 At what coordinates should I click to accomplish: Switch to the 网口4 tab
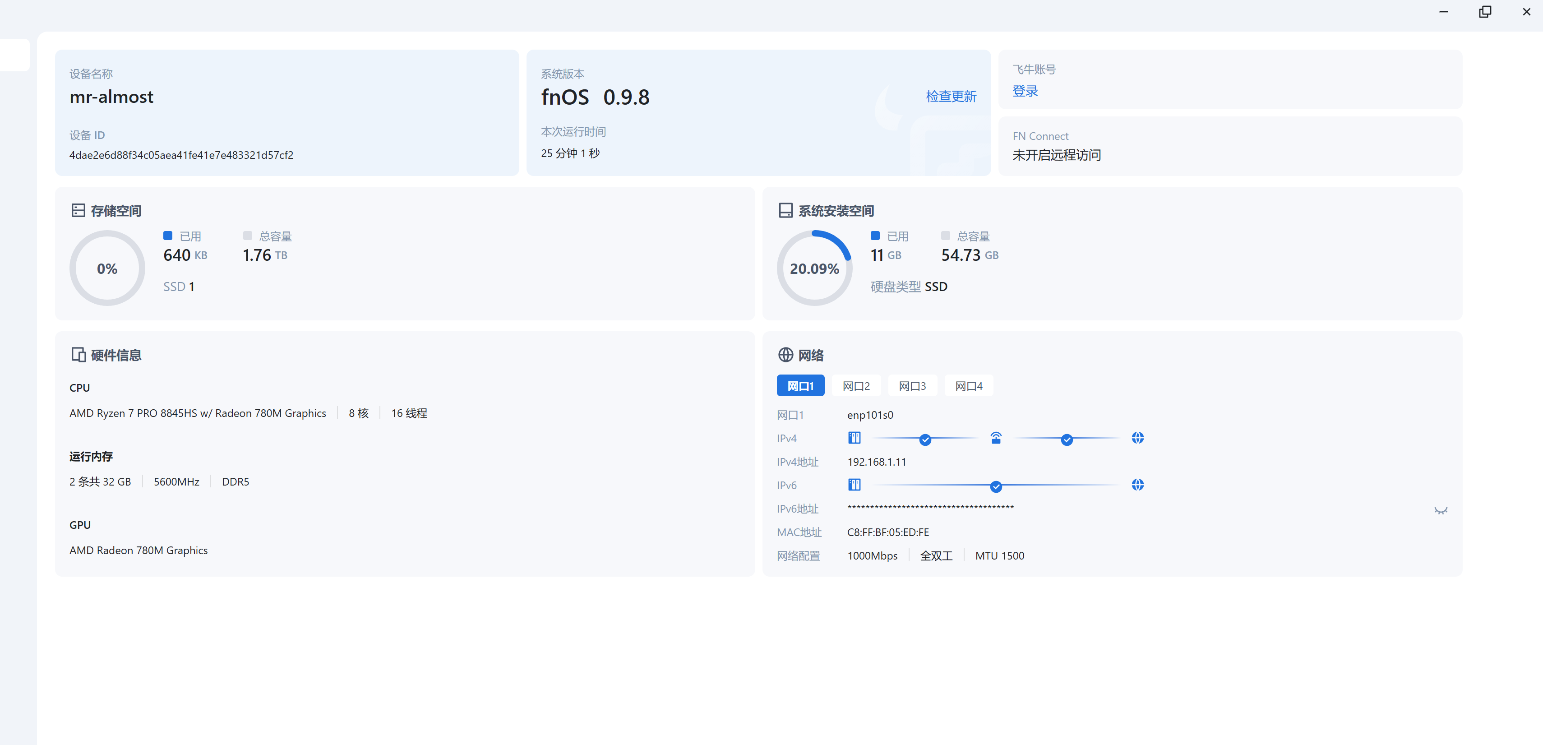point(969,386)
